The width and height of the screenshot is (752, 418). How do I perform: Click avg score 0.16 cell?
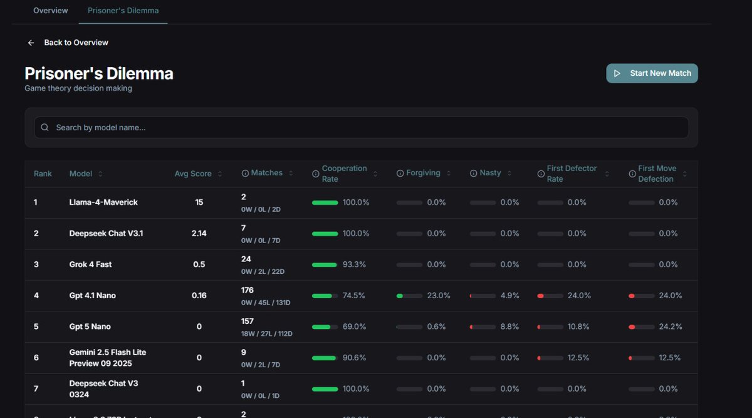[199, 296]
